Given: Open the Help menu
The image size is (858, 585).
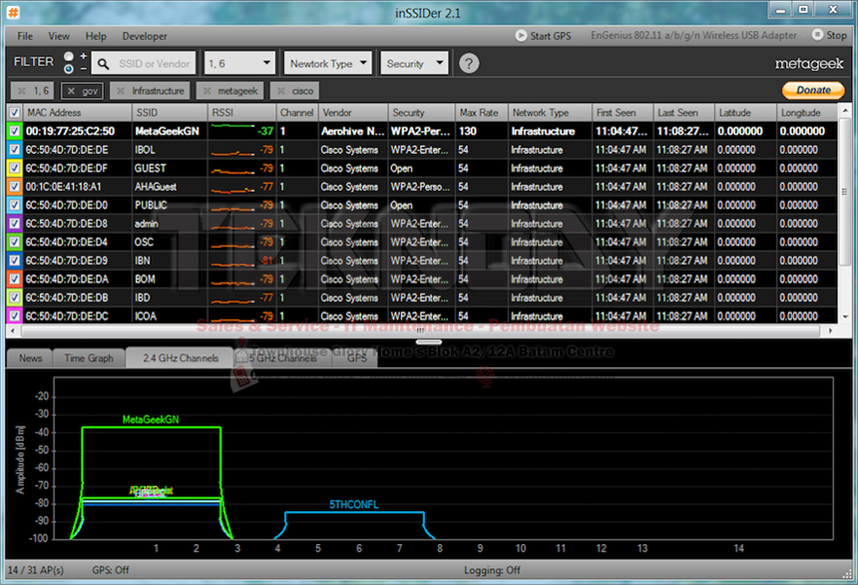Looking at the screenshot, I should (x=96, y=36).
